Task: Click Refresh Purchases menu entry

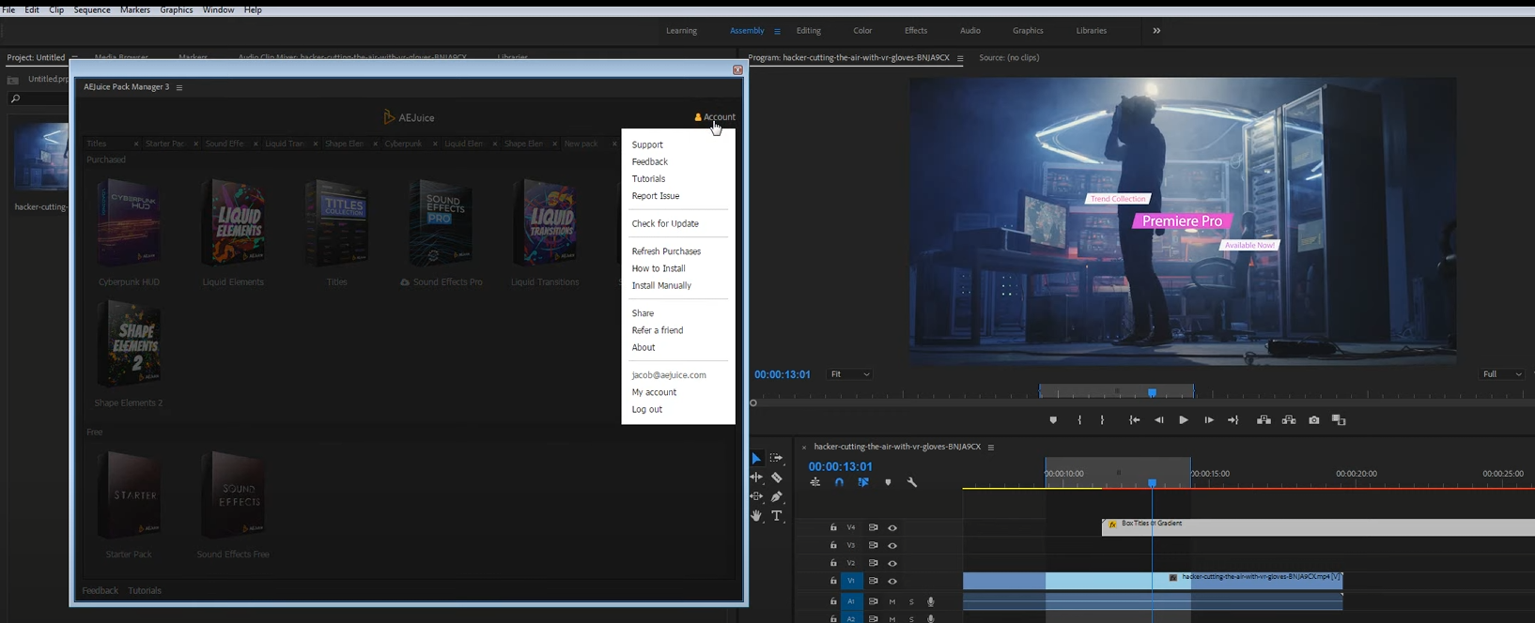Action: [x=666, y=251]
